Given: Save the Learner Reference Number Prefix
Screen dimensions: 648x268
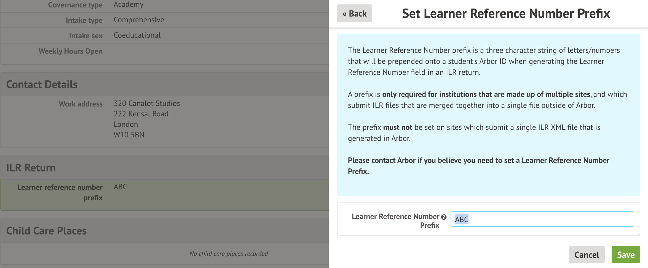Looking at the screenshot, I should (x=626, y=254).
